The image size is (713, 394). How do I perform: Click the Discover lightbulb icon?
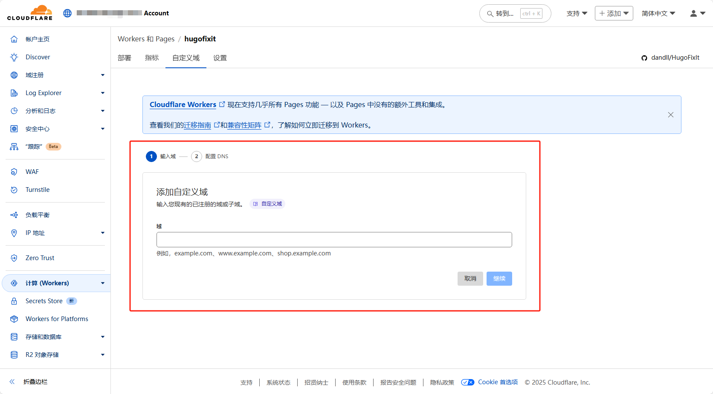click(x=14, y=57)
